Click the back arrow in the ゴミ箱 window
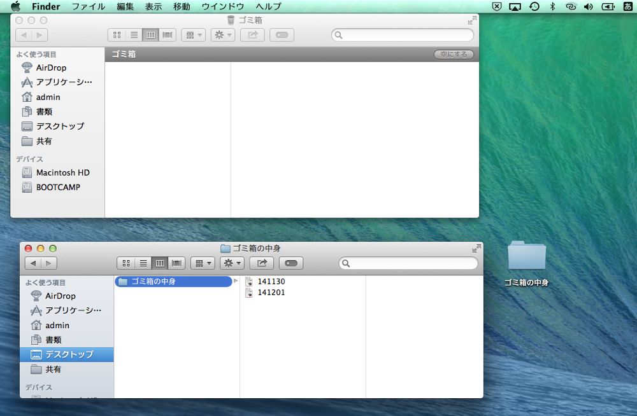Screen dimensions: 637x416 pyautogui.click(x=24, y=35)
